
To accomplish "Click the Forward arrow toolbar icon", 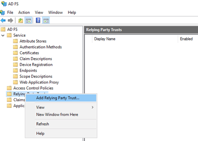I will pyautogui.click(x=10, y=20).
